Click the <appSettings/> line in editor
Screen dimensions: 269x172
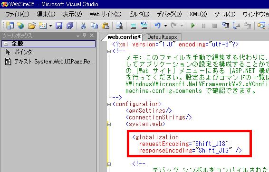click(x=149, y=110)
